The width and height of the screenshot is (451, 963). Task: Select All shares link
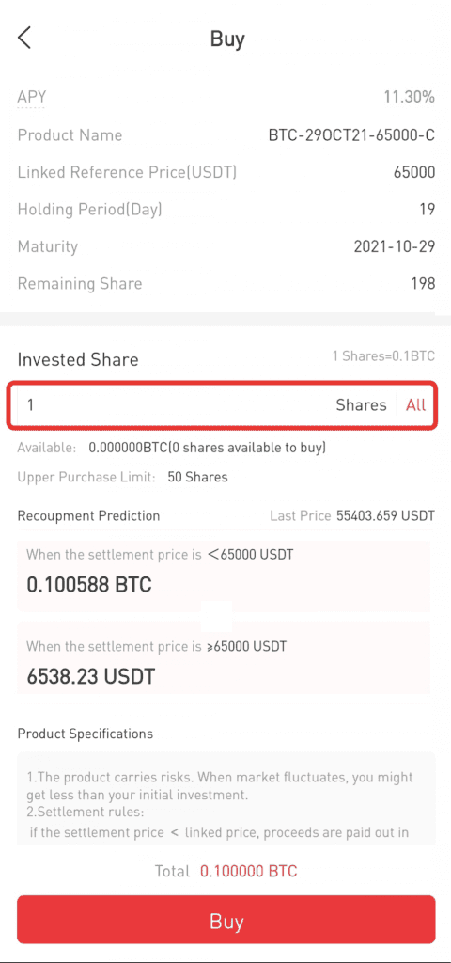415,404
